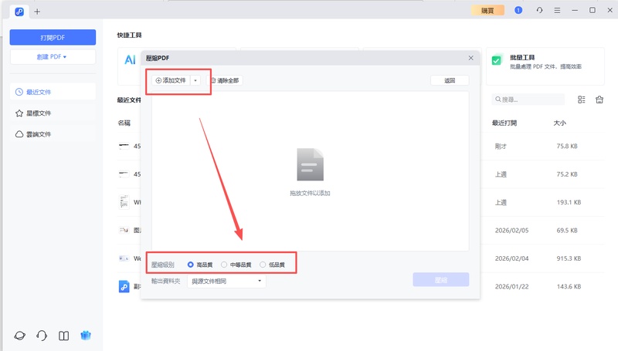Close the 壓縮PDF dialog
The height and width of the screenshot is (351, 618).
(471, 58)
